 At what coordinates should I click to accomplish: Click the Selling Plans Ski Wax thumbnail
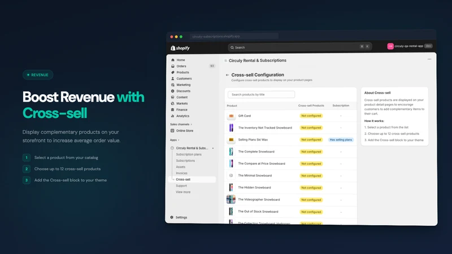tap(231, 139)
